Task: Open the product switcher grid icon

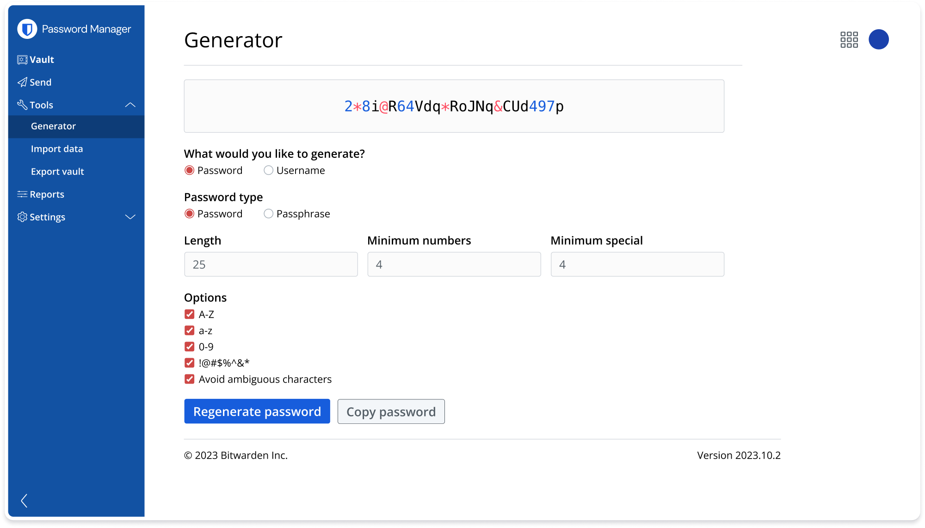Action: [x=849, y=39]
